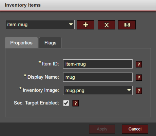Open help for Display Name field
This screenshot has width=156, height=136.
(x=139, y=78)
